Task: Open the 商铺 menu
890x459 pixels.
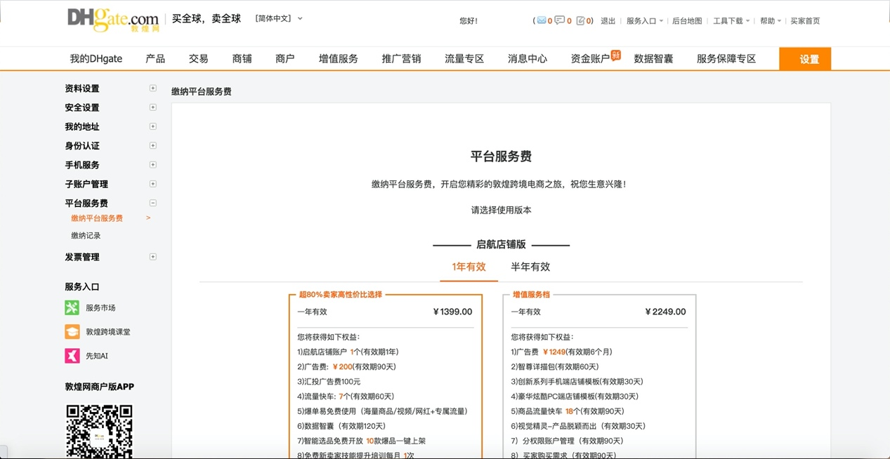Action: coord(242,59)
